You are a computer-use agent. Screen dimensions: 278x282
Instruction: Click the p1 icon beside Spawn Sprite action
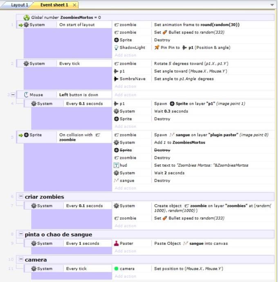116,104
